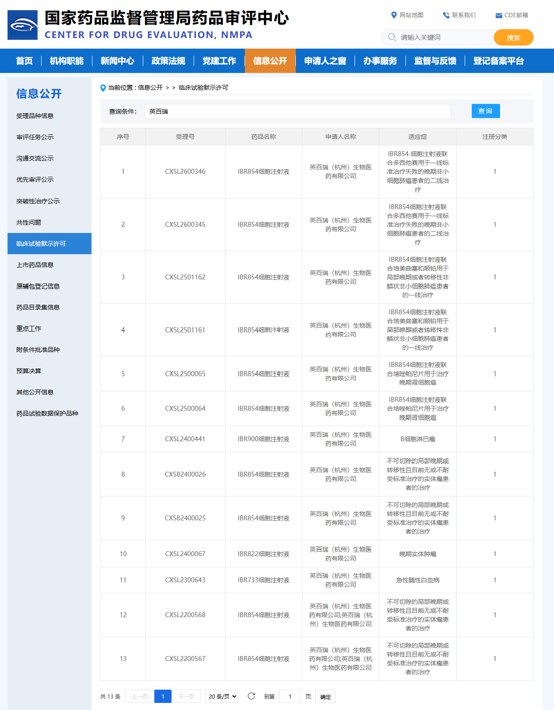Click acceptance number CXSB2400026
Image resolution: width=554 pixels, height=710 pixels.
tap(185, 474)
